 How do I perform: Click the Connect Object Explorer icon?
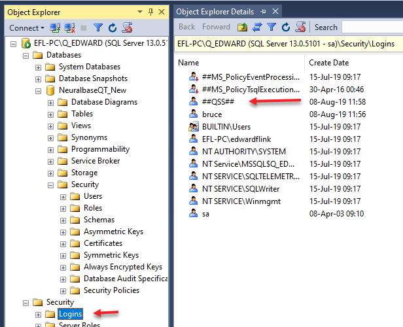point(55,27)
